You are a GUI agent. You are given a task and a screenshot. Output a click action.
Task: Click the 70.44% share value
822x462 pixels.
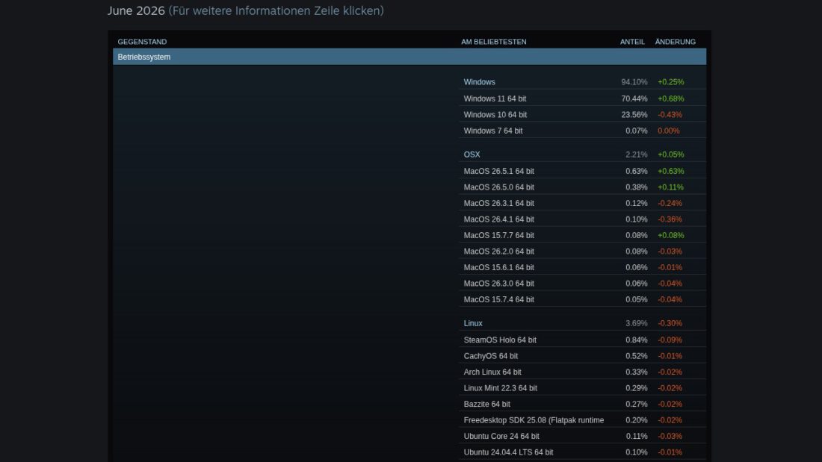pyautogui.click(x=634, y=99)
